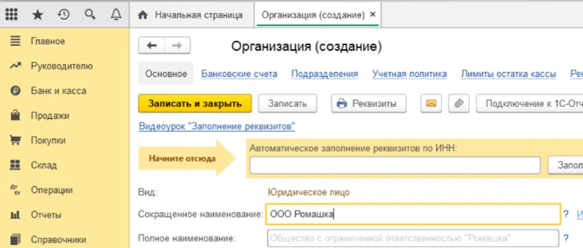Open the Банковские счета section
Image resolution: width=583 pixels, height=248 pixels.
[239, 74]
